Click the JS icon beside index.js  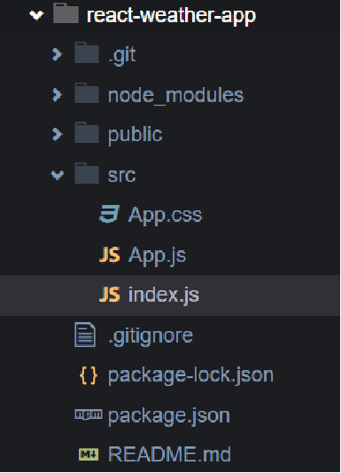tap(110, 295)
